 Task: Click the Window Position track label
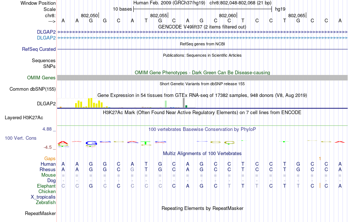click(x=38, y=3)
